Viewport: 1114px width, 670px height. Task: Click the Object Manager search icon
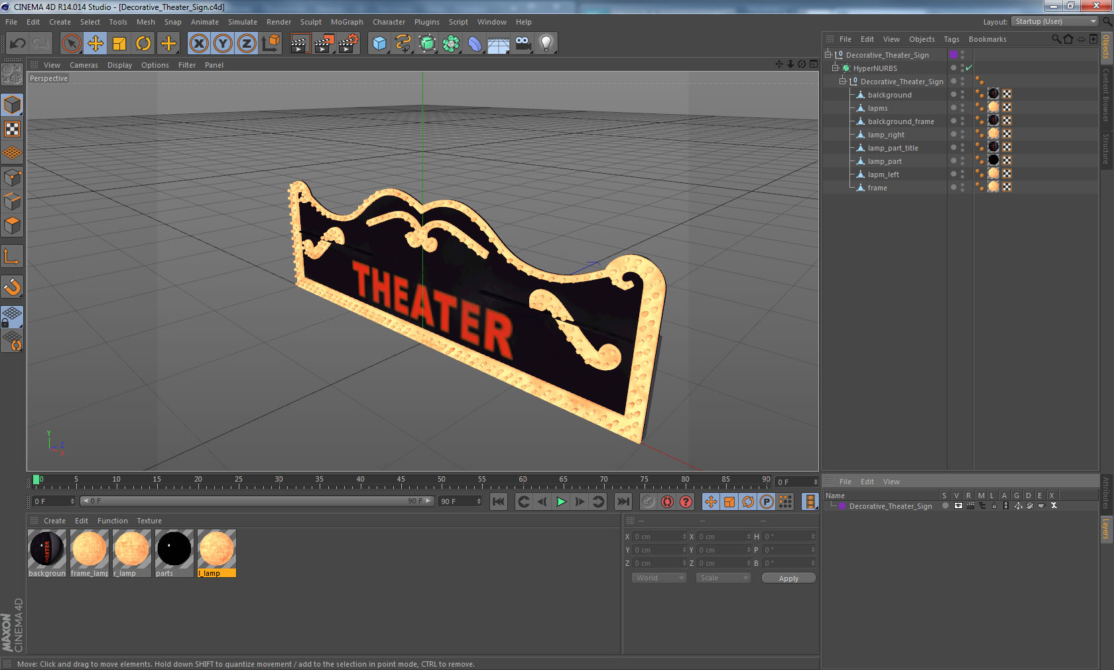tap(1056, 39)
